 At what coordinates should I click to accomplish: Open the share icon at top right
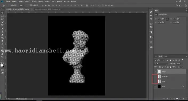point(186,6)
